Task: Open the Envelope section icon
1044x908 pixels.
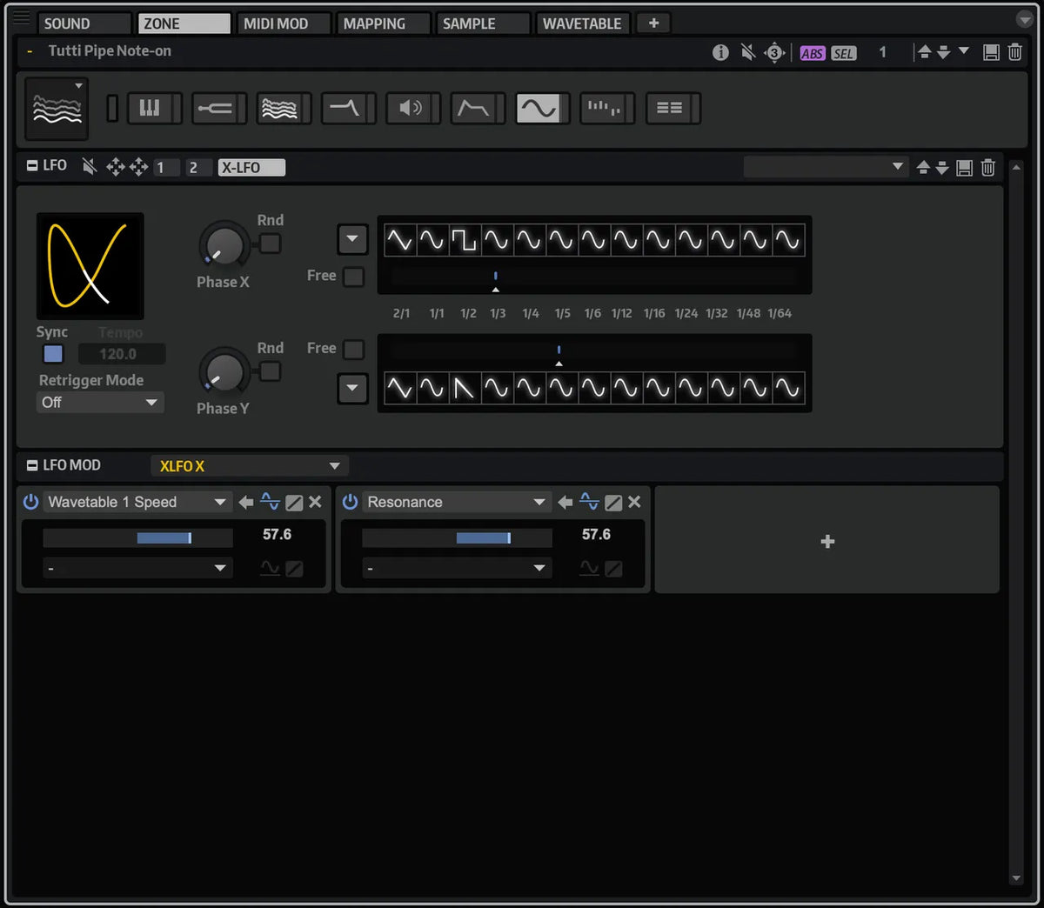Action: click(473, 109)
